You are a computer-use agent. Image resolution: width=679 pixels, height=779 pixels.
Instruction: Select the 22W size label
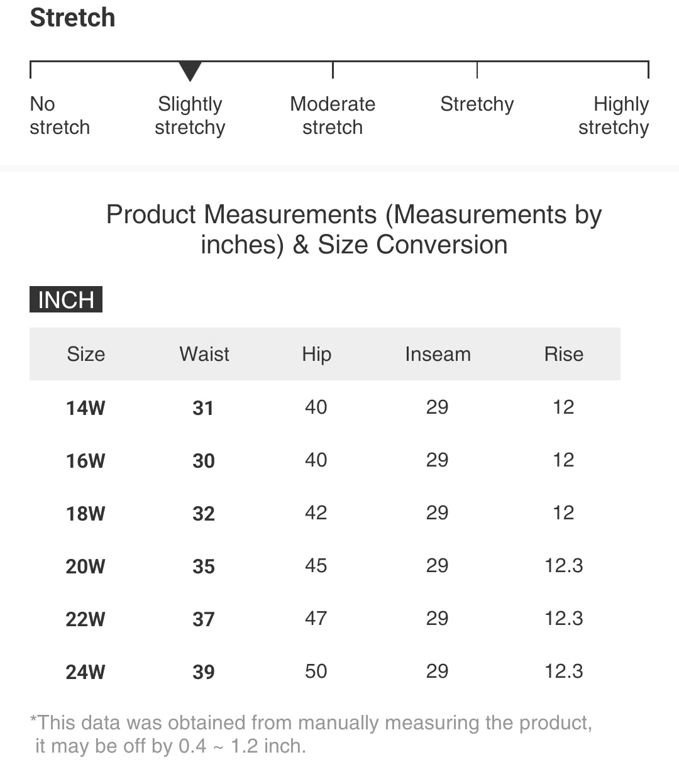(x=86, y=619)
